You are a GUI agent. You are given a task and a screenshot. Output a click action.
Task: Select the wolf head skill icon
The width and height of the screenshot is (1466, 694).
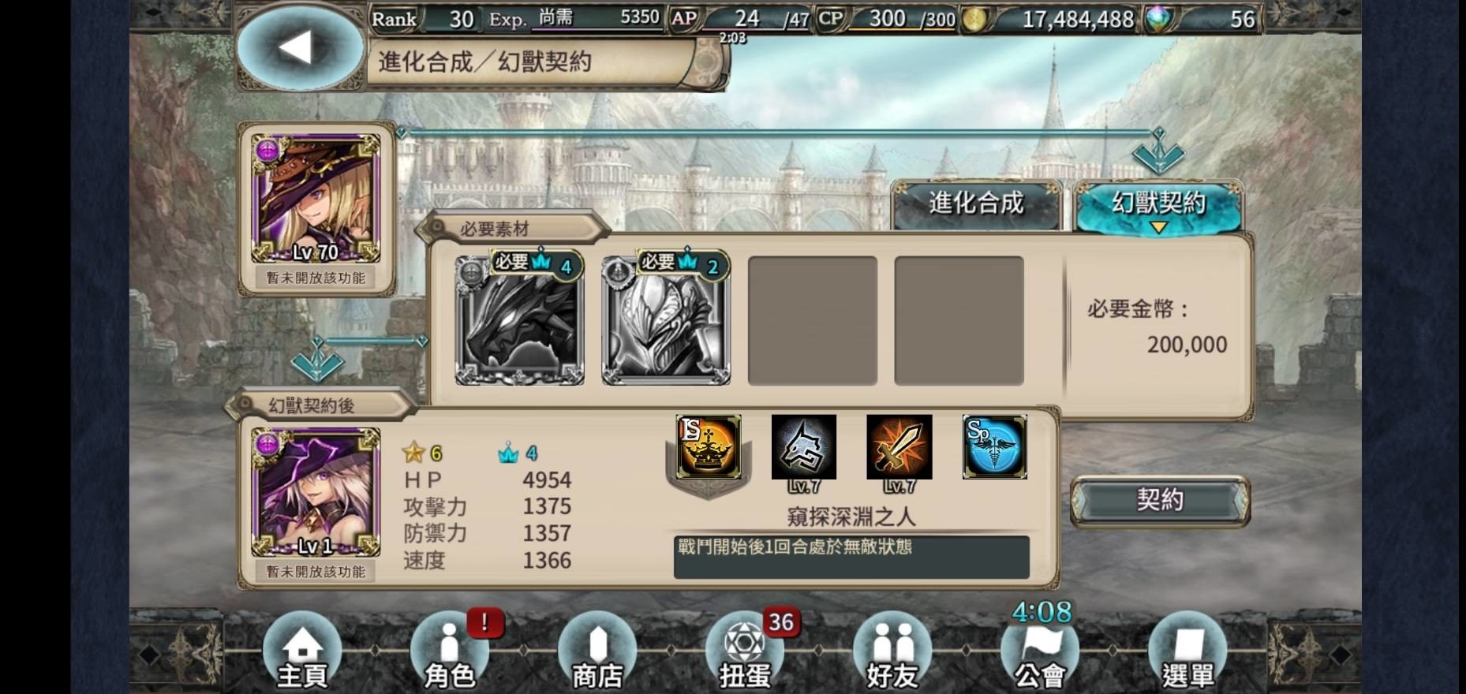pyautogui.click(x=804, y=447)
